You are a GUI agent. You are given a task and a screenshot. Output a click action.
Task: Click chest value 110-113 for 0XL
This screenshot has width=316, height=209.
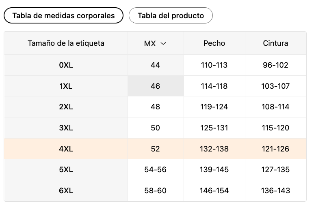pos(214,65)
